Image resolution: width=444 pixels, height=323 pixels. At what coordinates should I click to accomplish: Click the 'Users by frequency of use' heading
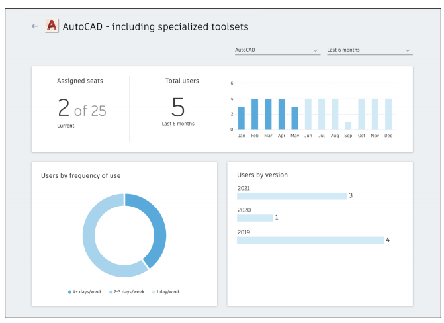(81, 176)
